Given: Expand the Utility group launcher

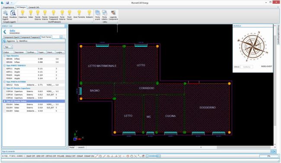Looking at the screenshot, I should (118, 22).
